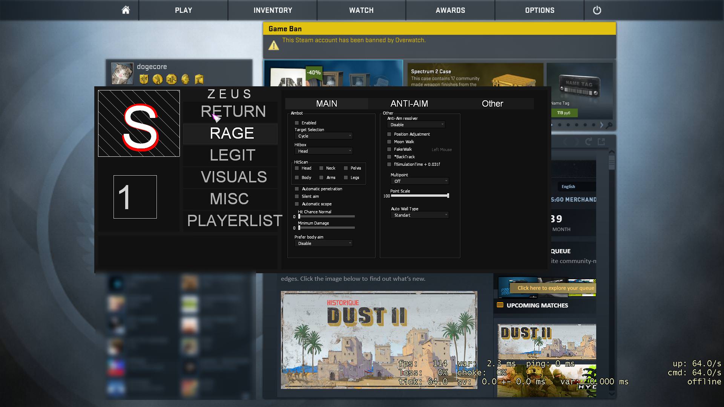Click the power quit icon
Viewport: 724px width, 407px height.
[x=597, y=10]
